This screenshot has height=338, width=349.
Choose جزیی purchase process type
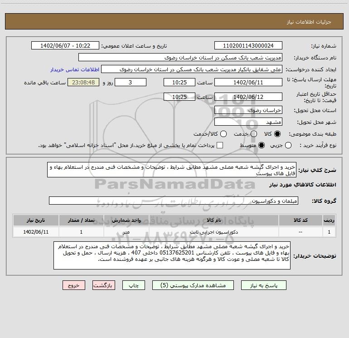tap(288, 145)
